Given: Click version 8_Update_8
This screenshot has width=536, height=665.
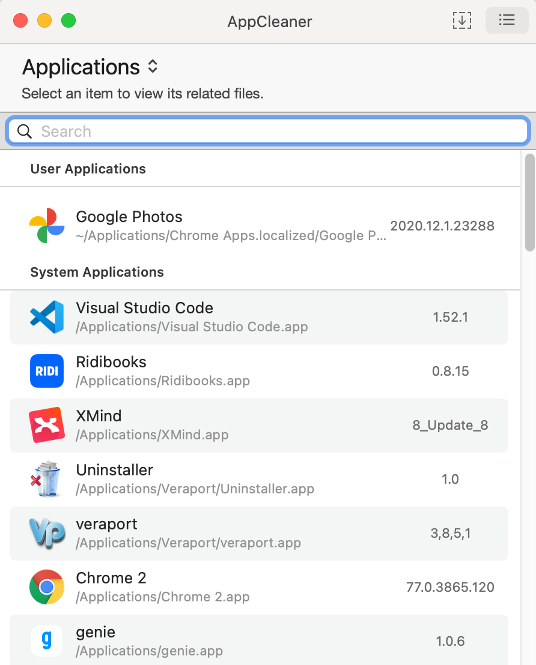Looking at the screenshot, I should point(450,425).
